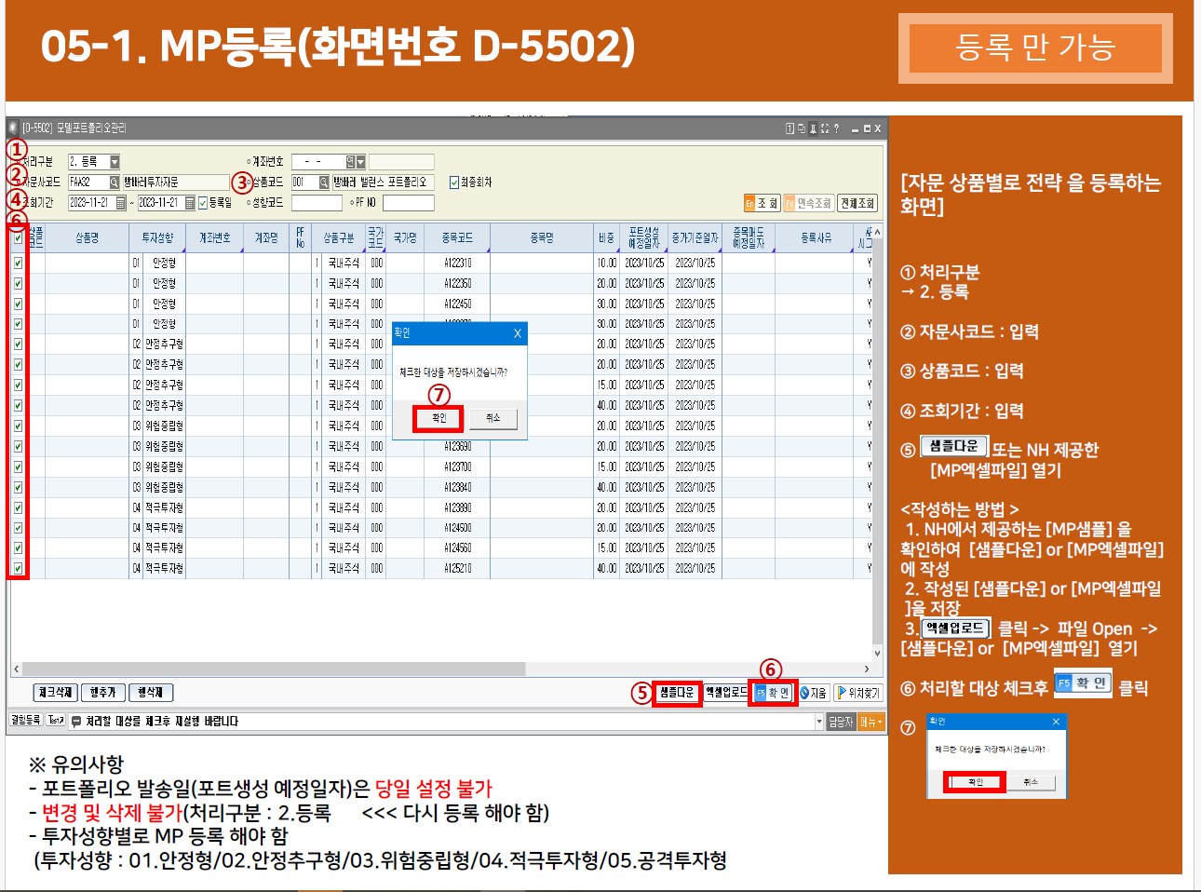Click the 등록사유 column header
This screenshot has width=1201, height=892.
(816, 238)
